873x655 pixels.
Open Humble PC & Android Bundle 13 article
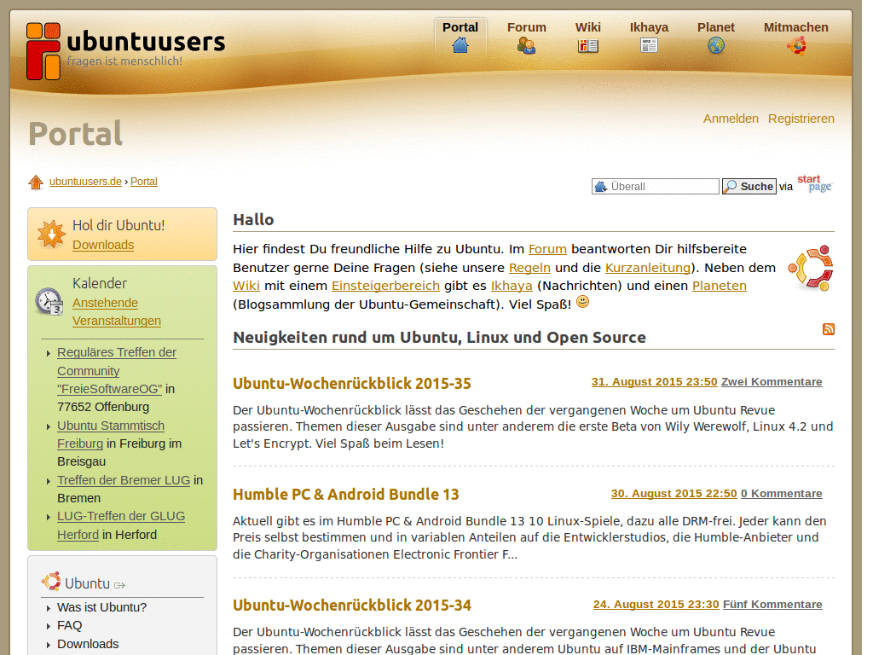click(346, 495)
